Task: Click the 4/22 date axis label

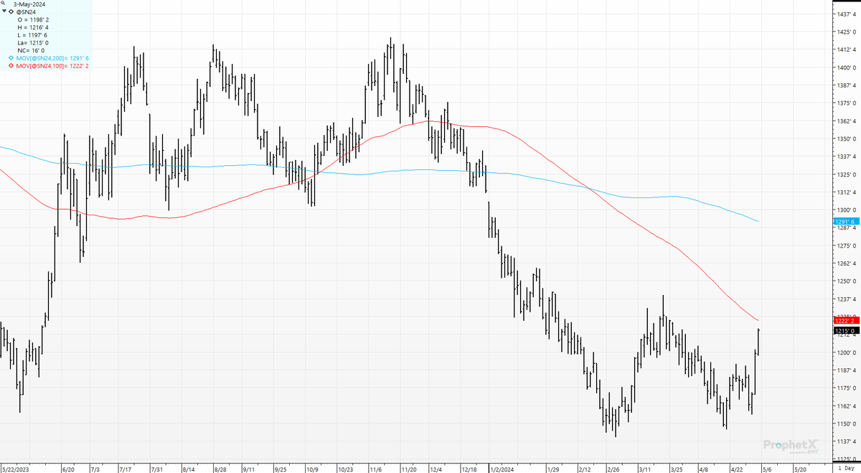Action: (x=736, y=469)
